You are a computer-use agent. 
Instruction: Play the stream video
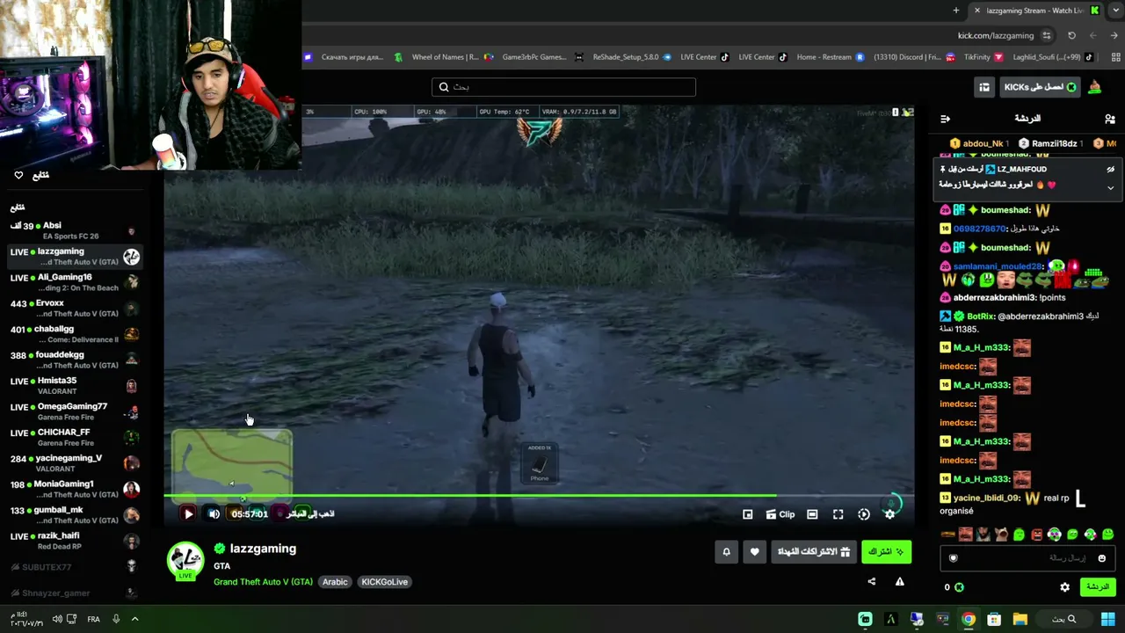click(x=188, y=514)
